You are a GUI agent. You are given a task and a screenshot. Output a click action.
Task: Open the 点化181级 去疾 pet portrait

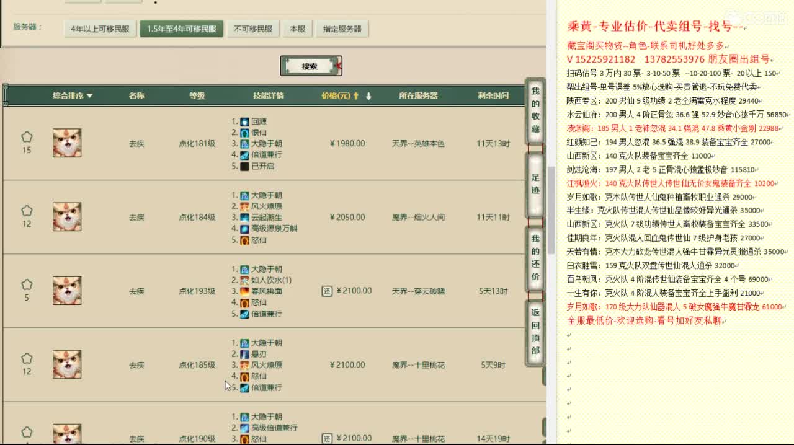67,143
